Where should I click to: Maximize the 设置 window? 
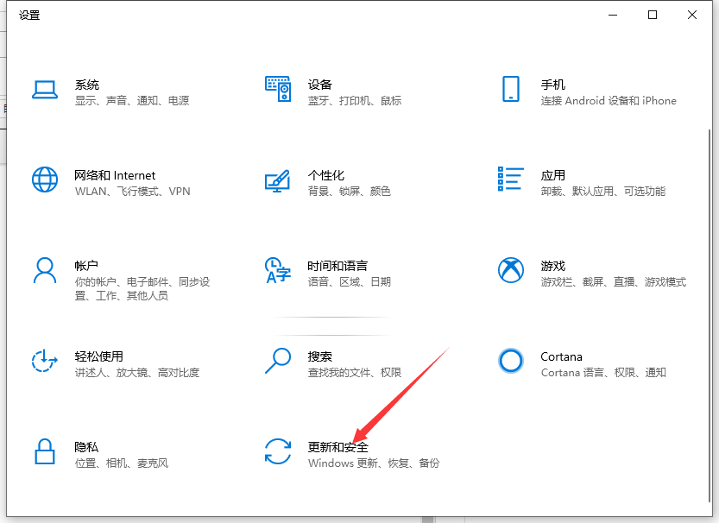(x=653, y=15)
